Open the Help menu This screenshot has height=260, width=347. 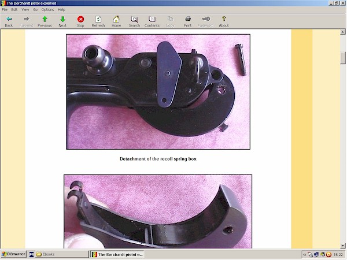(61, 9)
